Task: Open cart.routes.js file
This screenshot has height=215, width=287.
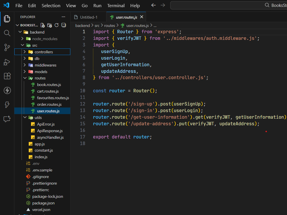Action: (42, 91)
